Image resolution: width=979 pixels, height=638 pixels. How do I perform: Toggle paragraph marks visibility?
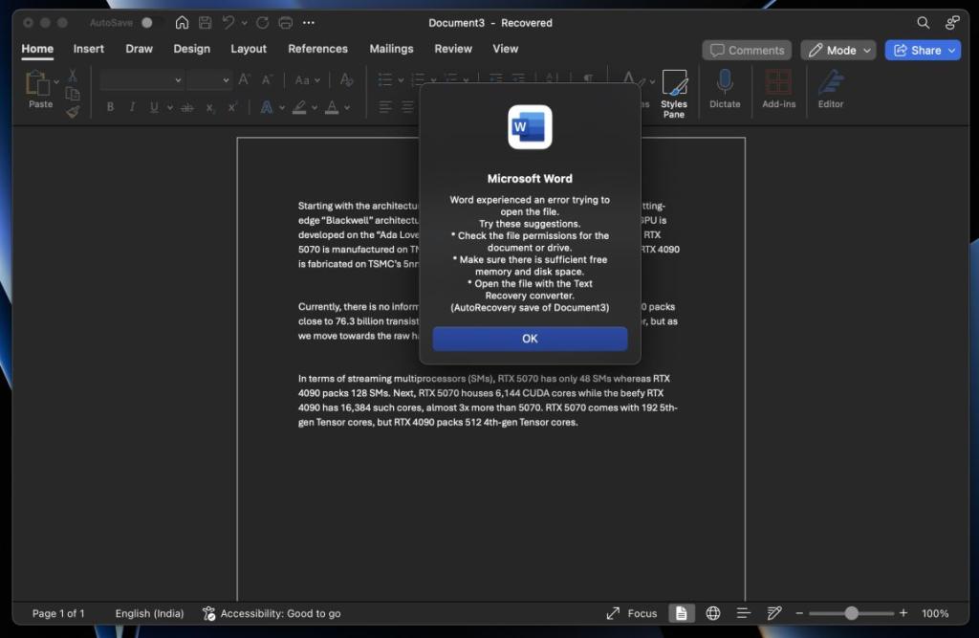590,77
